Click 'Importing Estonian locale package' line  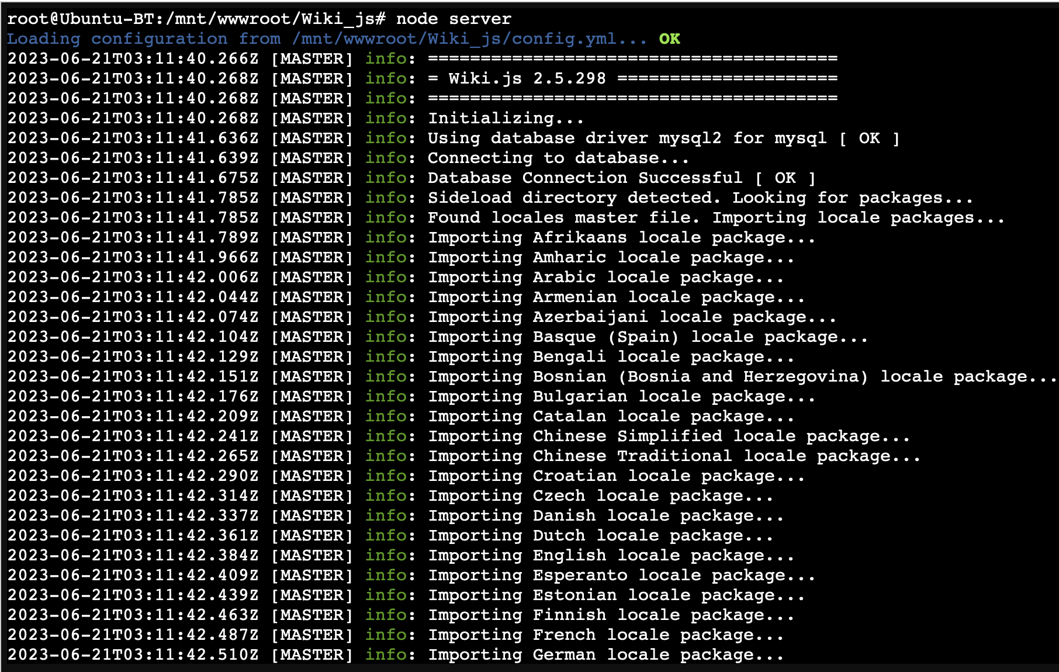coord(616,595)
